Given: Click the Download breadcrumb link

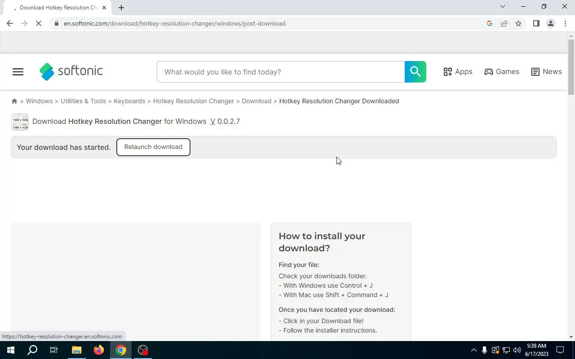Looking at the screenshot, I should [x=257, y=101].
